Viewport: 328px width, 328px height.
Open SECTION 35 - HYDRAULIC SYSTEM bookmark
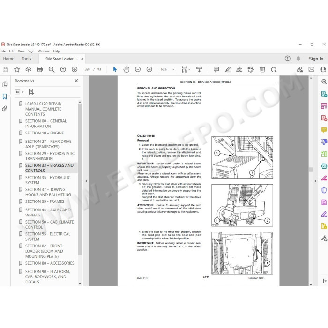(x=48, y=180)
